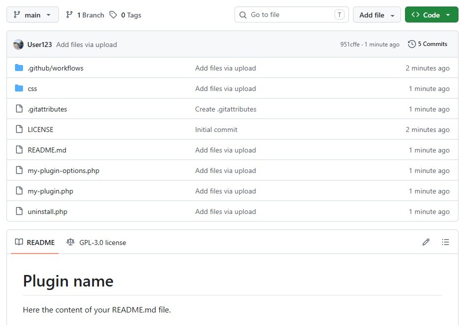
Task: Click the .github/workflows 2 minutes ago timestamp
Action: 427,68
